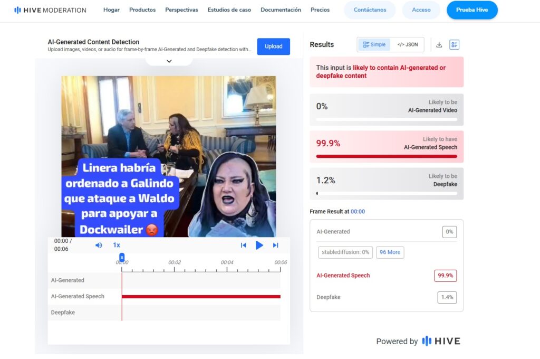Click the Contáctanos button
Image resolution: width=540 pixels, height=359 pixels.
[x=370, y=10]
